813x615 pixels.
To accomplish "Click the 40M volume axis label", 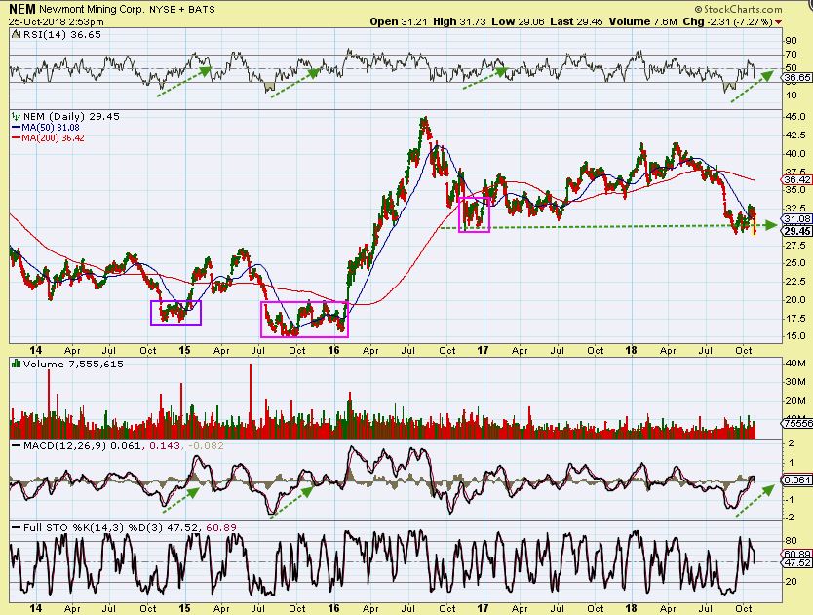I will (795, 363).
